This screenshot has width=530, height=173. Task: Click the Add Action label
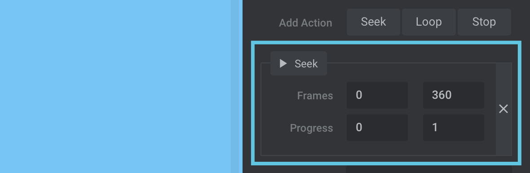pos(305,23)
